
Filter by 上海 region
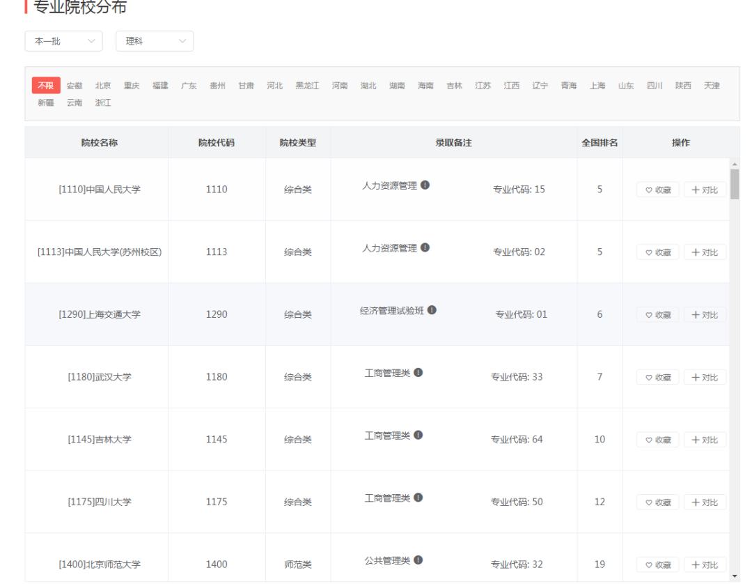[597, 86]
